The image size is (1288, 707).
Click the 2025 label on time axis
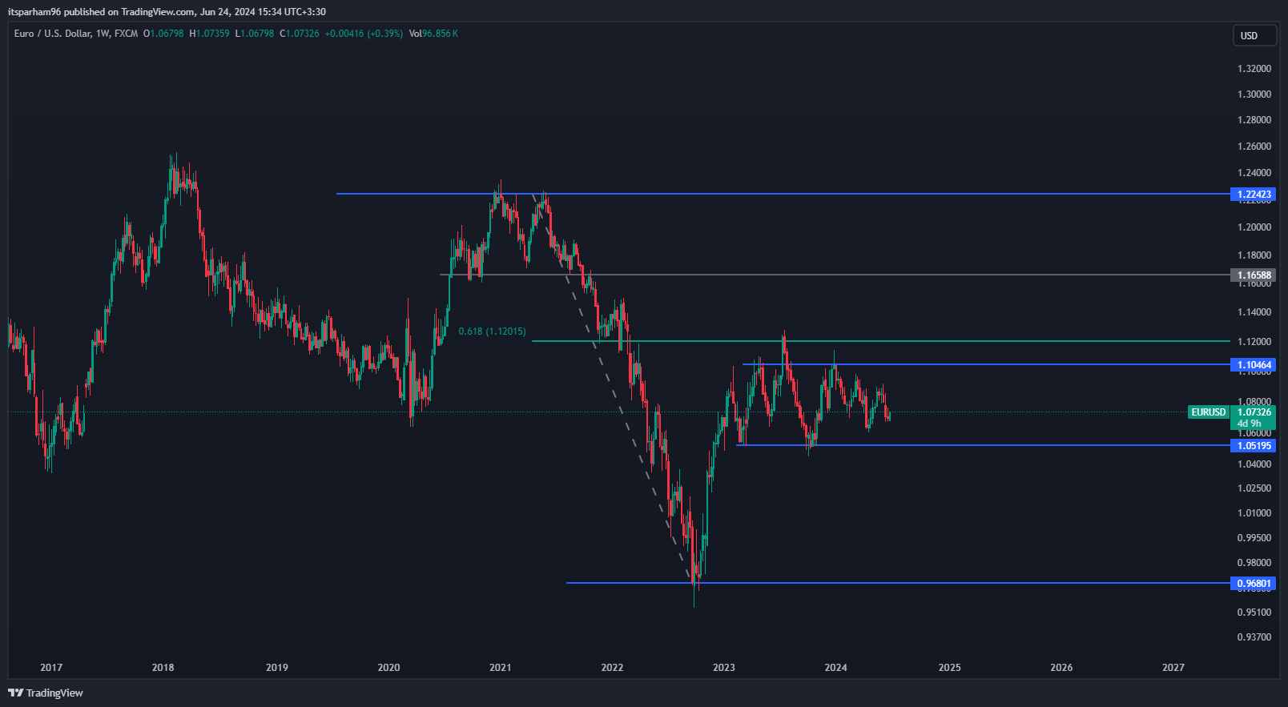(x=949, y=668)
